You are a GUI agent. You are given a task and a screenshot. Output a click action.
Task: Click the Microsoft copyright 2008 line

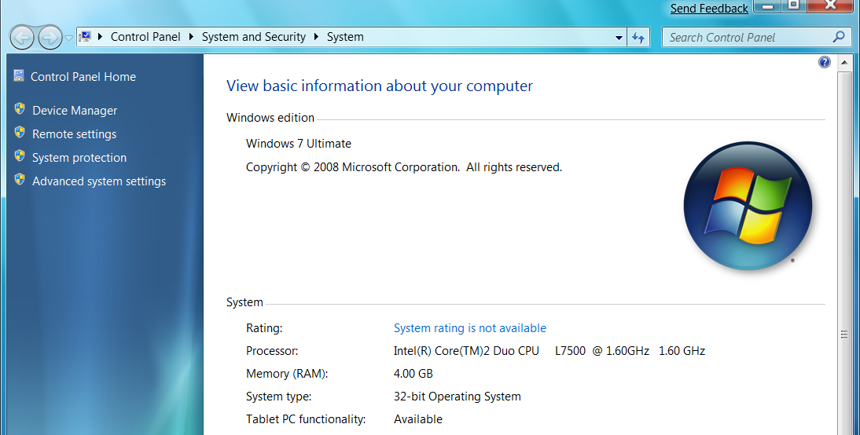pyautogui.click(x=404, y=167)
